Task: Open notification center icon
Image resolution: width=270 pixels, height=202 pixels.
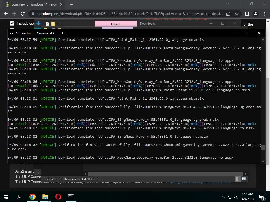Action: 262,197
